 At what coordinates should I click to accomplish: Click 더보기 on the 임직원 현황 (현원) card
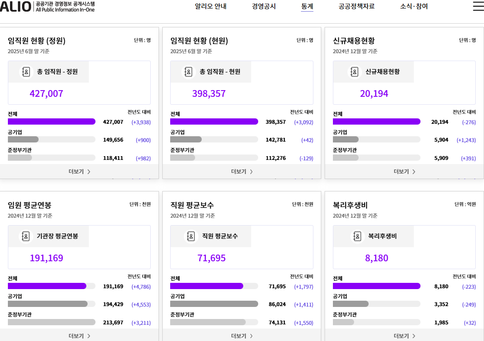(242, 171)
